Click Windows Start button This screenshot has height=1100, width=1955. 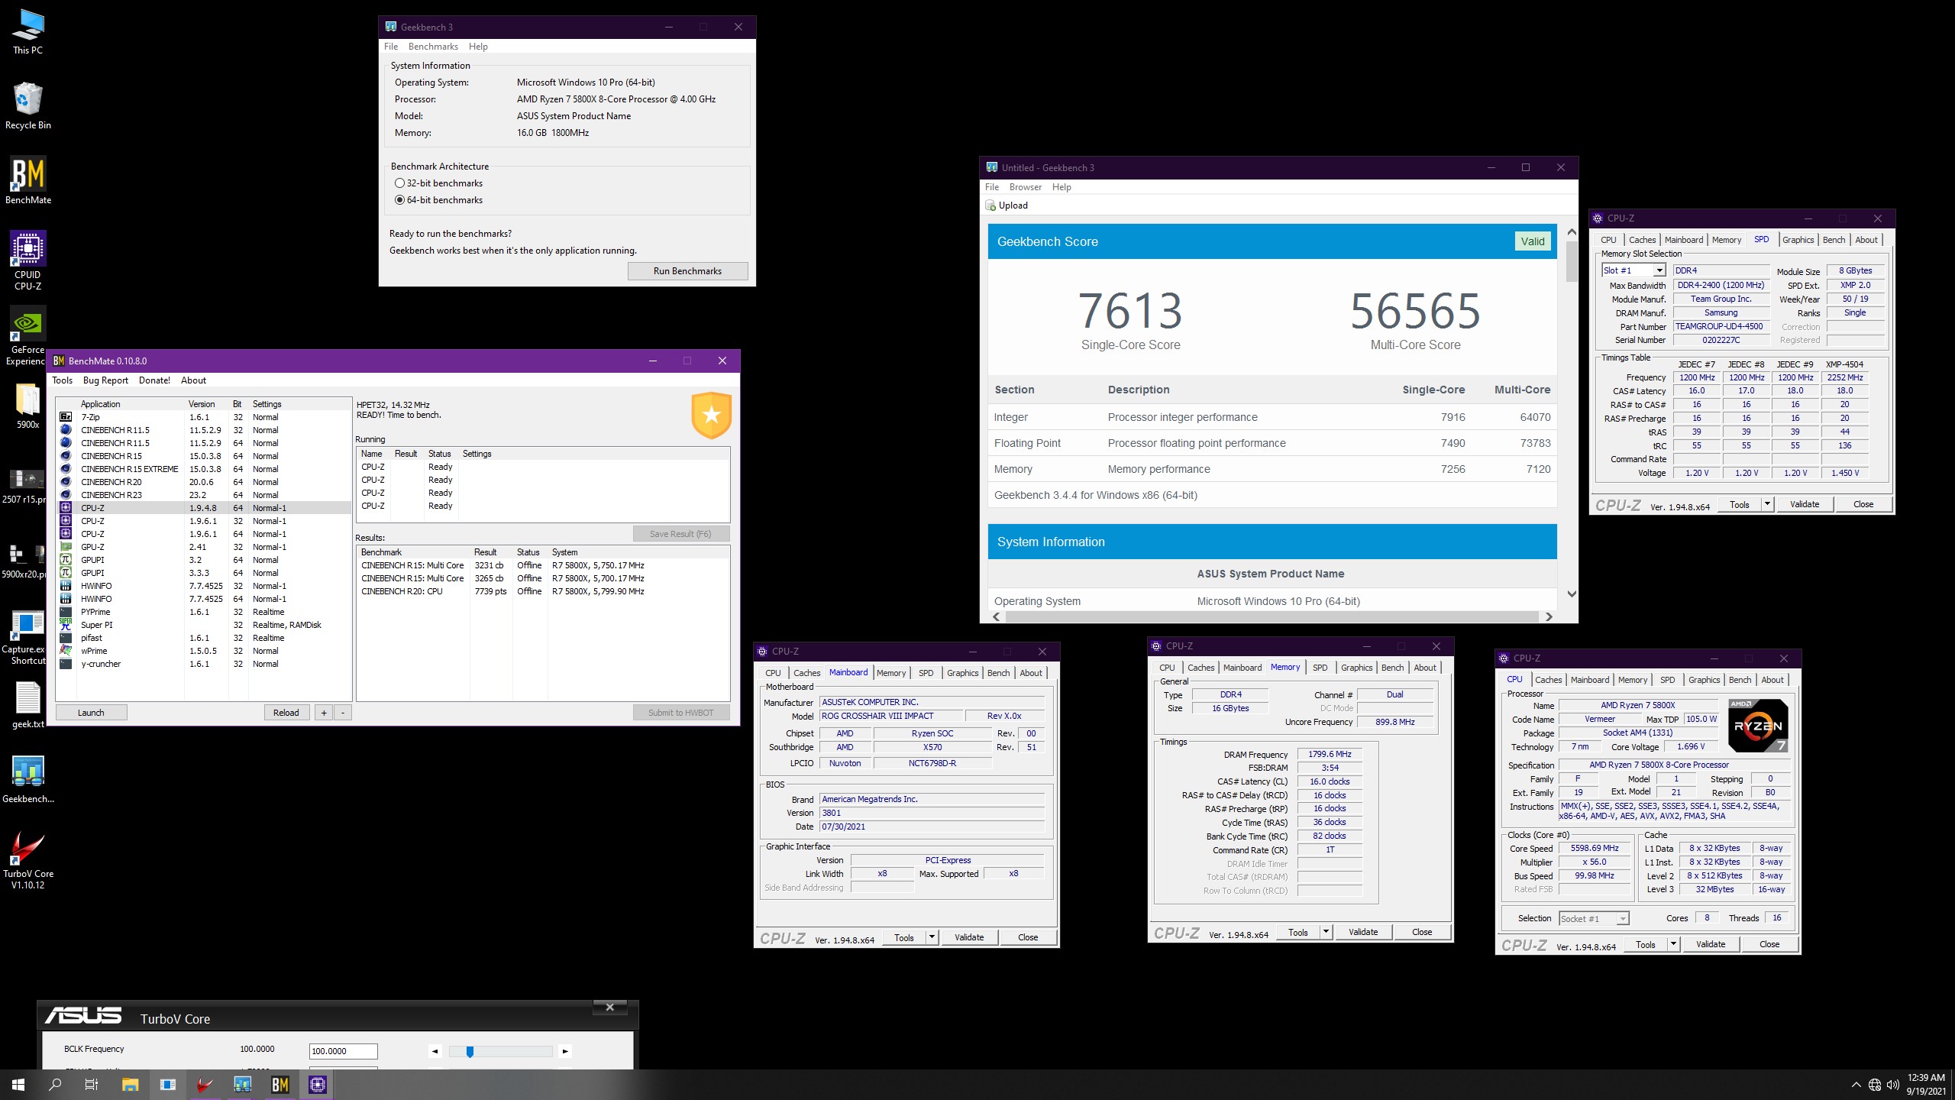pyautogui.click(x=18, y=1085)
